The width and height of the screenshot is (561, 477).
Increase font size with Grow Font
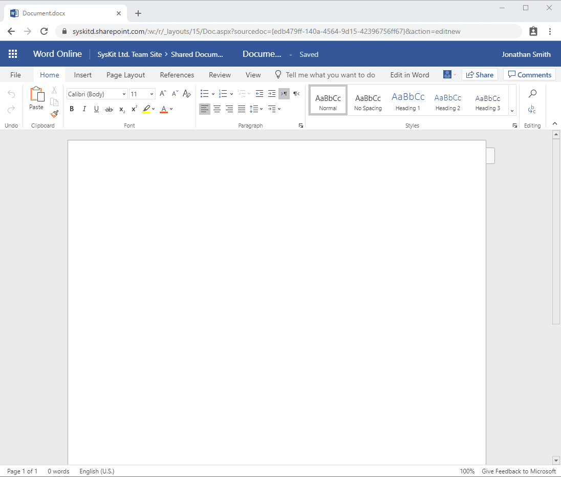[163, 94]
